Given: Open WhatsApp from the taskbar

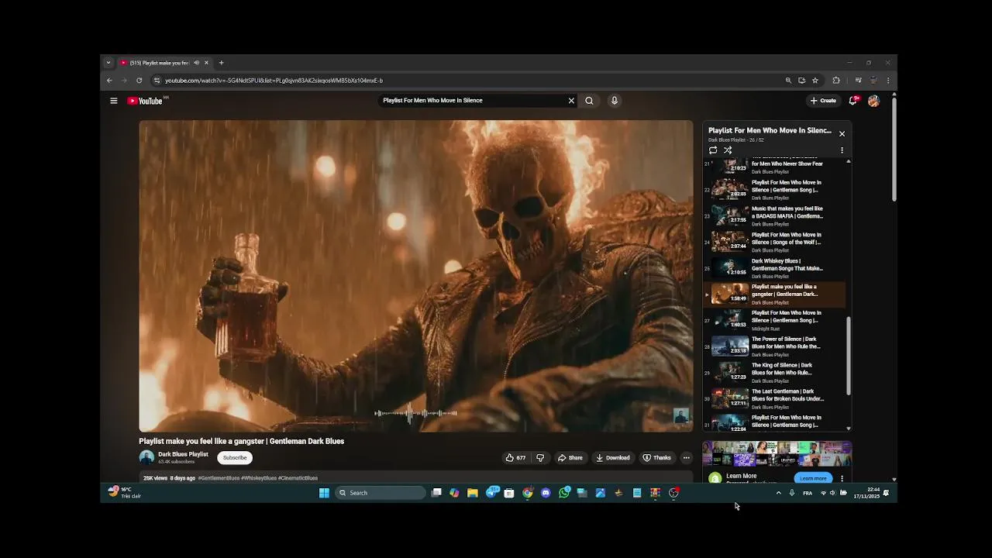Looking at the screenshot, I should (564, 493).
